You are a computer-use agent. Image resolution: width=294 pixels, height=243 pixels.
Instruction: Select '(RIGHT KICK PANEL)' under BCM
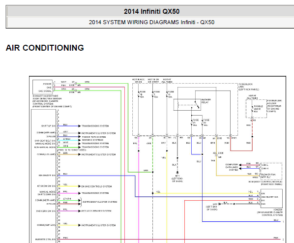(x=271, y=184)
